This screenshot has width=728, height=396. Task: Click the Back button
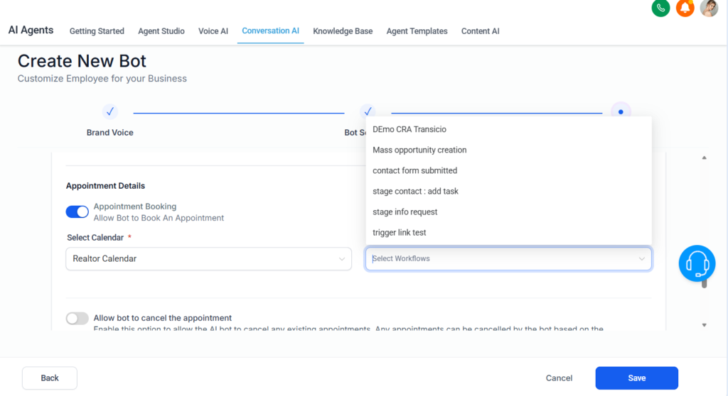50,378
